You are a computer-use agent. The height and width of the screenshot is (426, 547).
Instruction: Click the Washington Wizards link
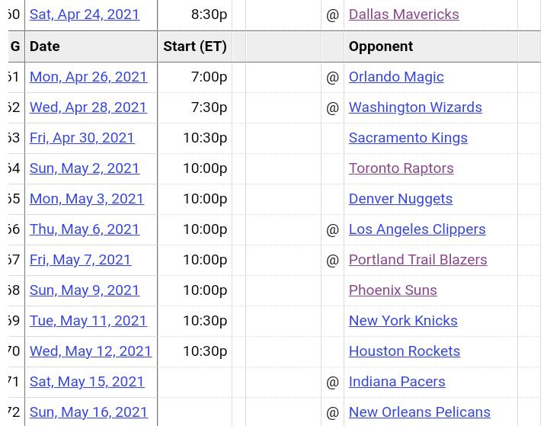click(x=414, y=107)
